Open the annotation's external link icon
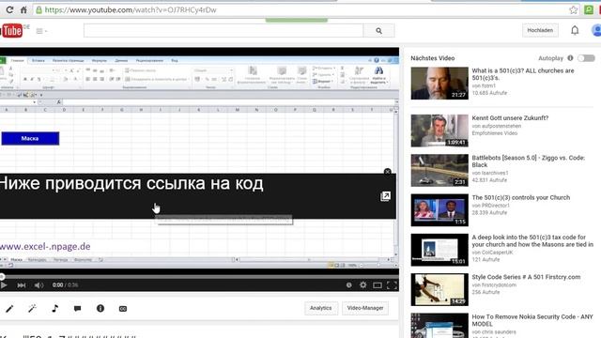Screen dimensions: 601x338 (x=385, y=196)
